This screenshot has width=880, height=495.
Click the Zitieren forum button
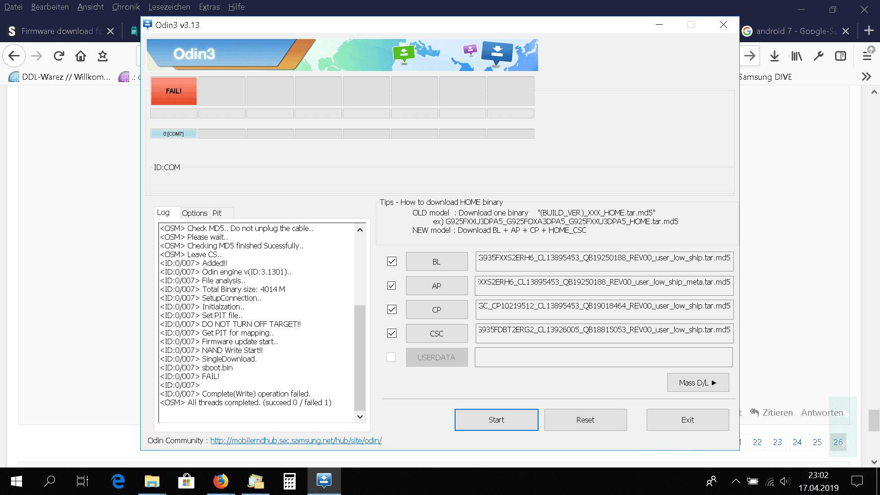(771, 412)
